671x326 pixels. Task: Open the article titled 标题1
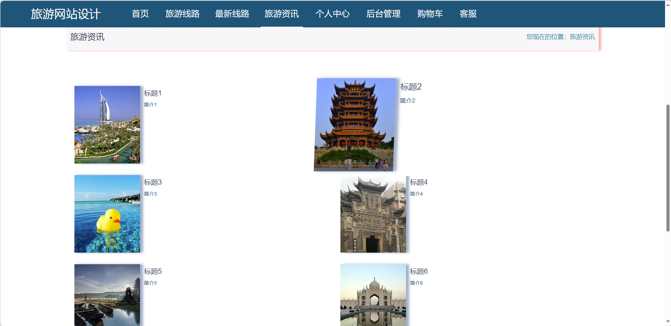pyautogui.click(x=152, y=93)
